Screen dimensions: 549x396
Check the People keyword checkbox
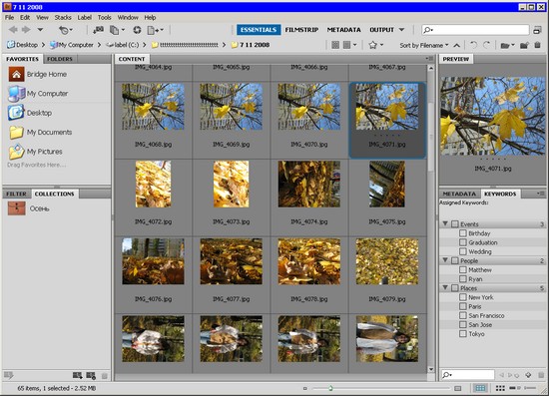coord(455,260)
